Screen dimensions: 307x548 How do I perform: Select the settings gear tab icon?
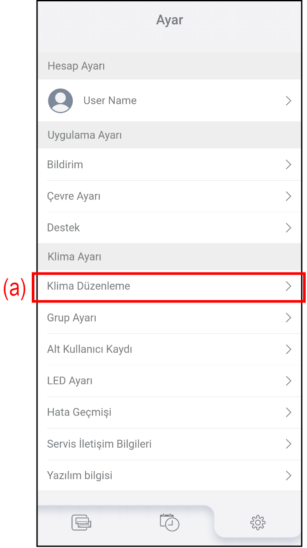click(x=258, y=523)
